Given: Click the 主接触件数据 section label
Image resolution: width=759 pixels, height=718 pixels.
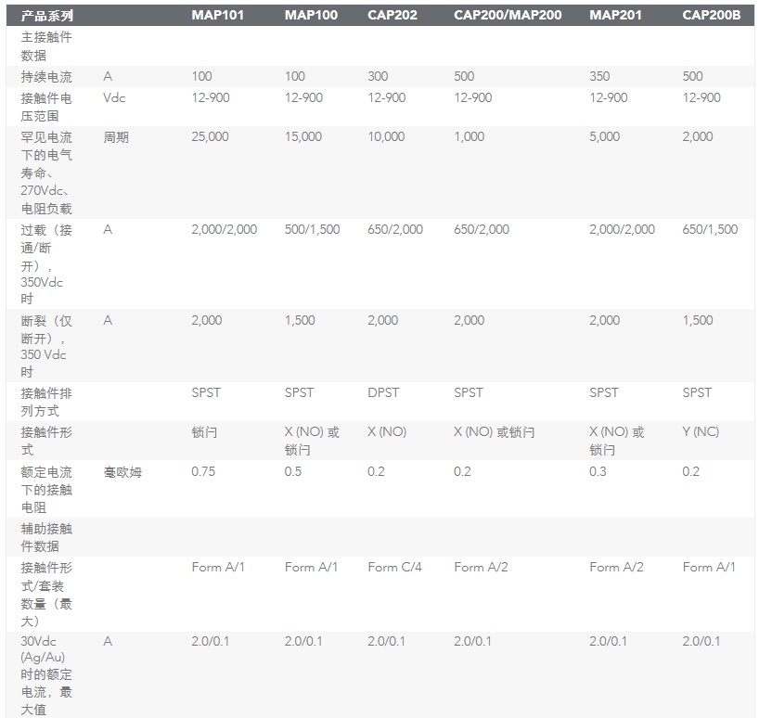Looking at the screenshot, I should coord(45,46).
